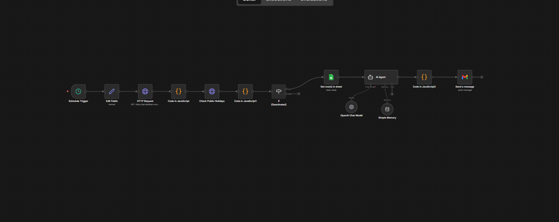Switch to the Executions tab
Screen dimensions: 559x222
click(279, 1)
